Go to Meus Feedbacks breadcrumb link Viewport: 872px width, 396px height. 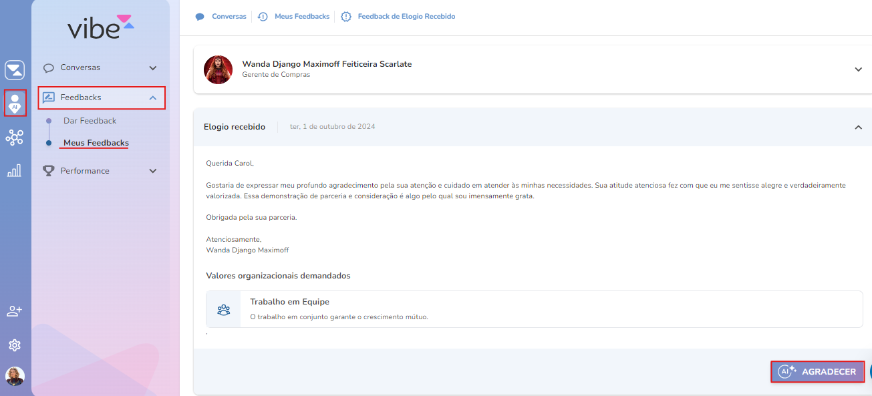(302, 16)
